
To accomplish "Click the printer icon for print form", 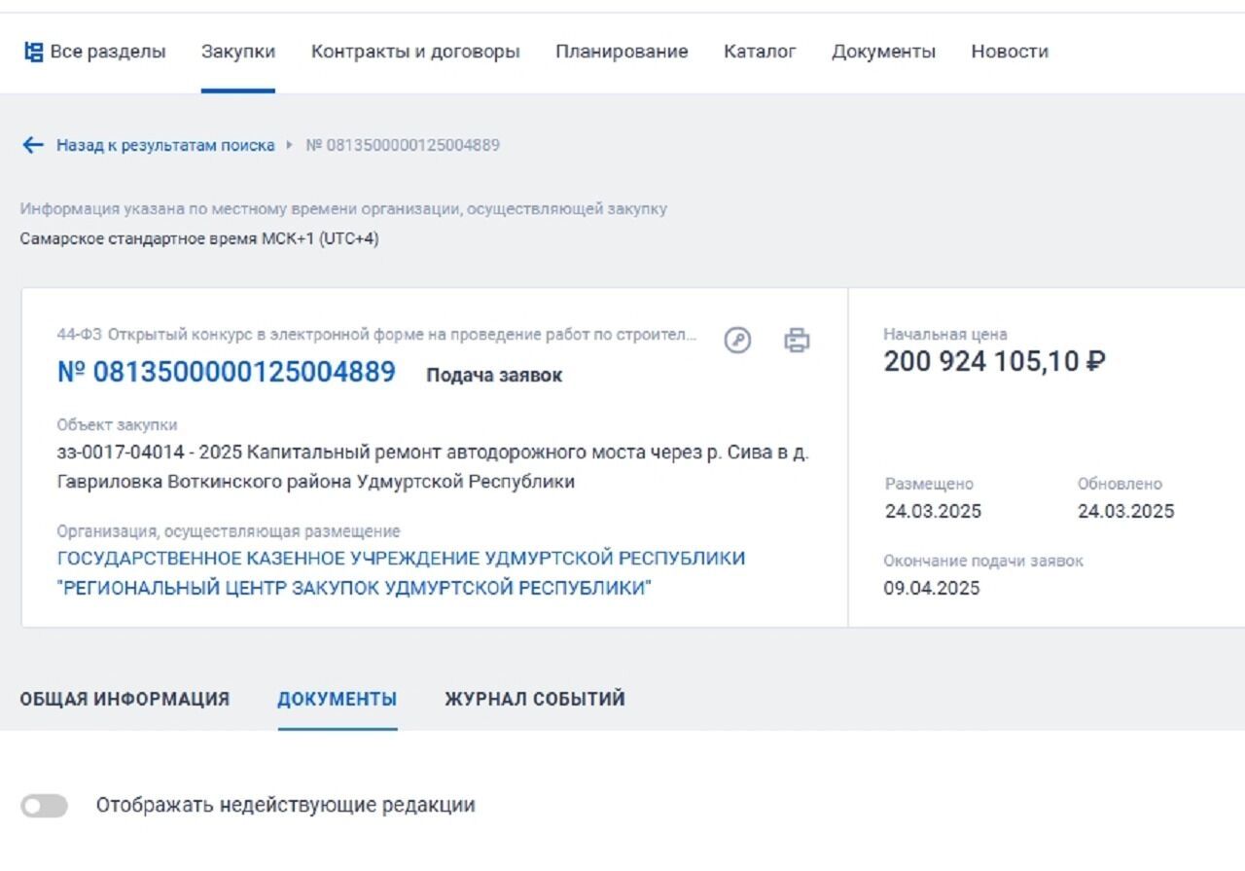I will pyautogui.click(x=797, y=341).
